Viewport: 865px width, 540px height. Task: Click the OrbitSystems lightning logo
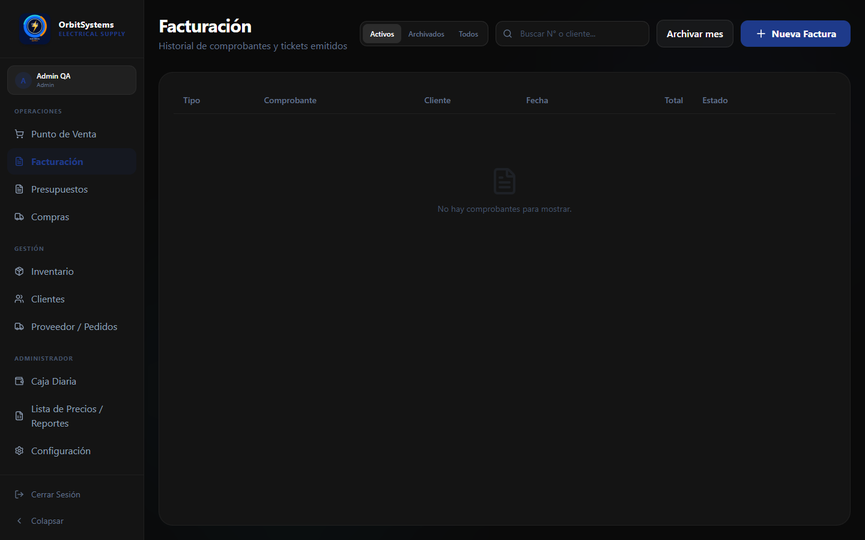(x=35, y=28)
